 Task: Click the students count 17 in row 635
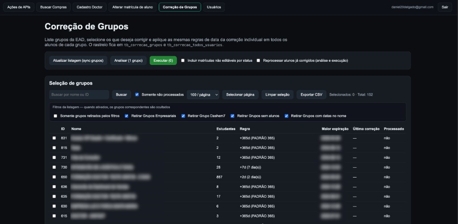(x=218, y=197)
